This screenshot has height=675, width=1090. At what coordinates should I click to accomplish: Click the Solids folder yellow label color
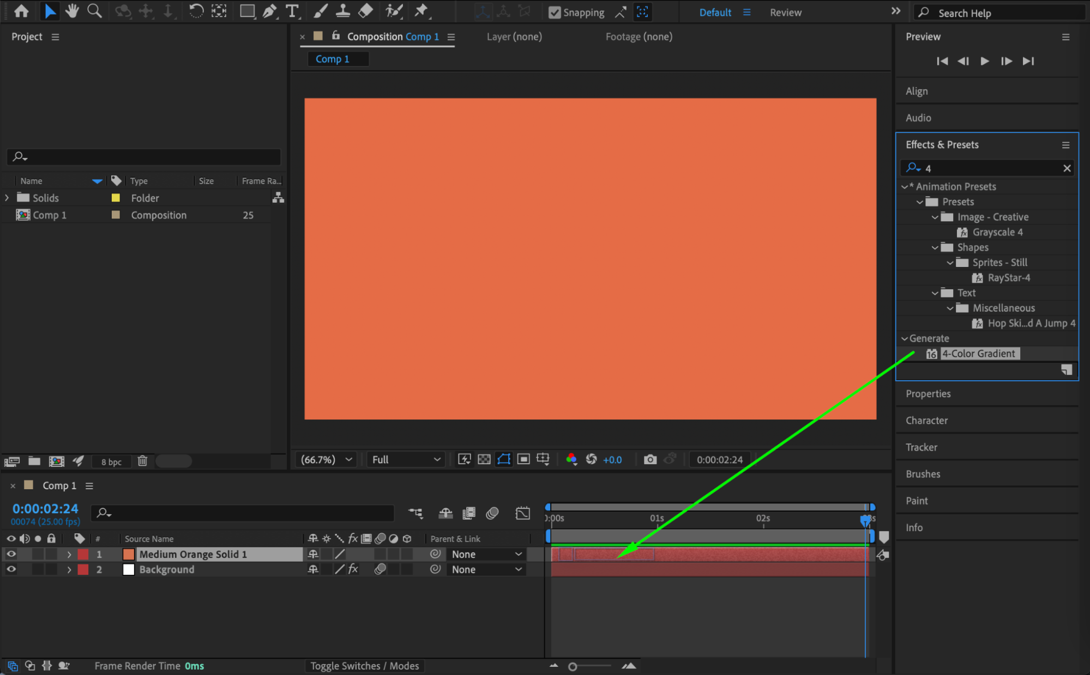pyautogui.click(x=116, y=198)
